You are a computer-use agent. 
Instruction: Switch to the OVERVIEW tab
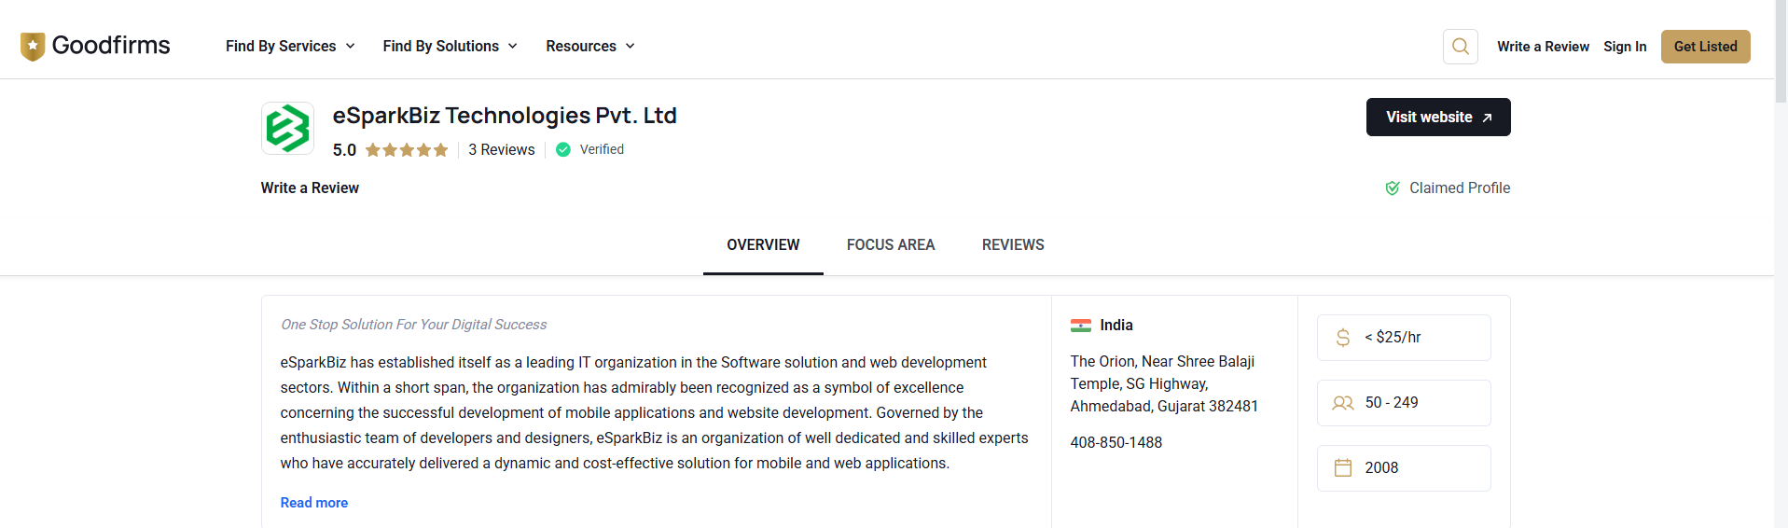pos(763,245)
